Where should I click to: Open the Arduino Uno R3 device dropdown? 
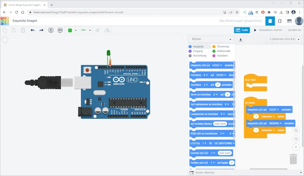click(x=285, y=39)
